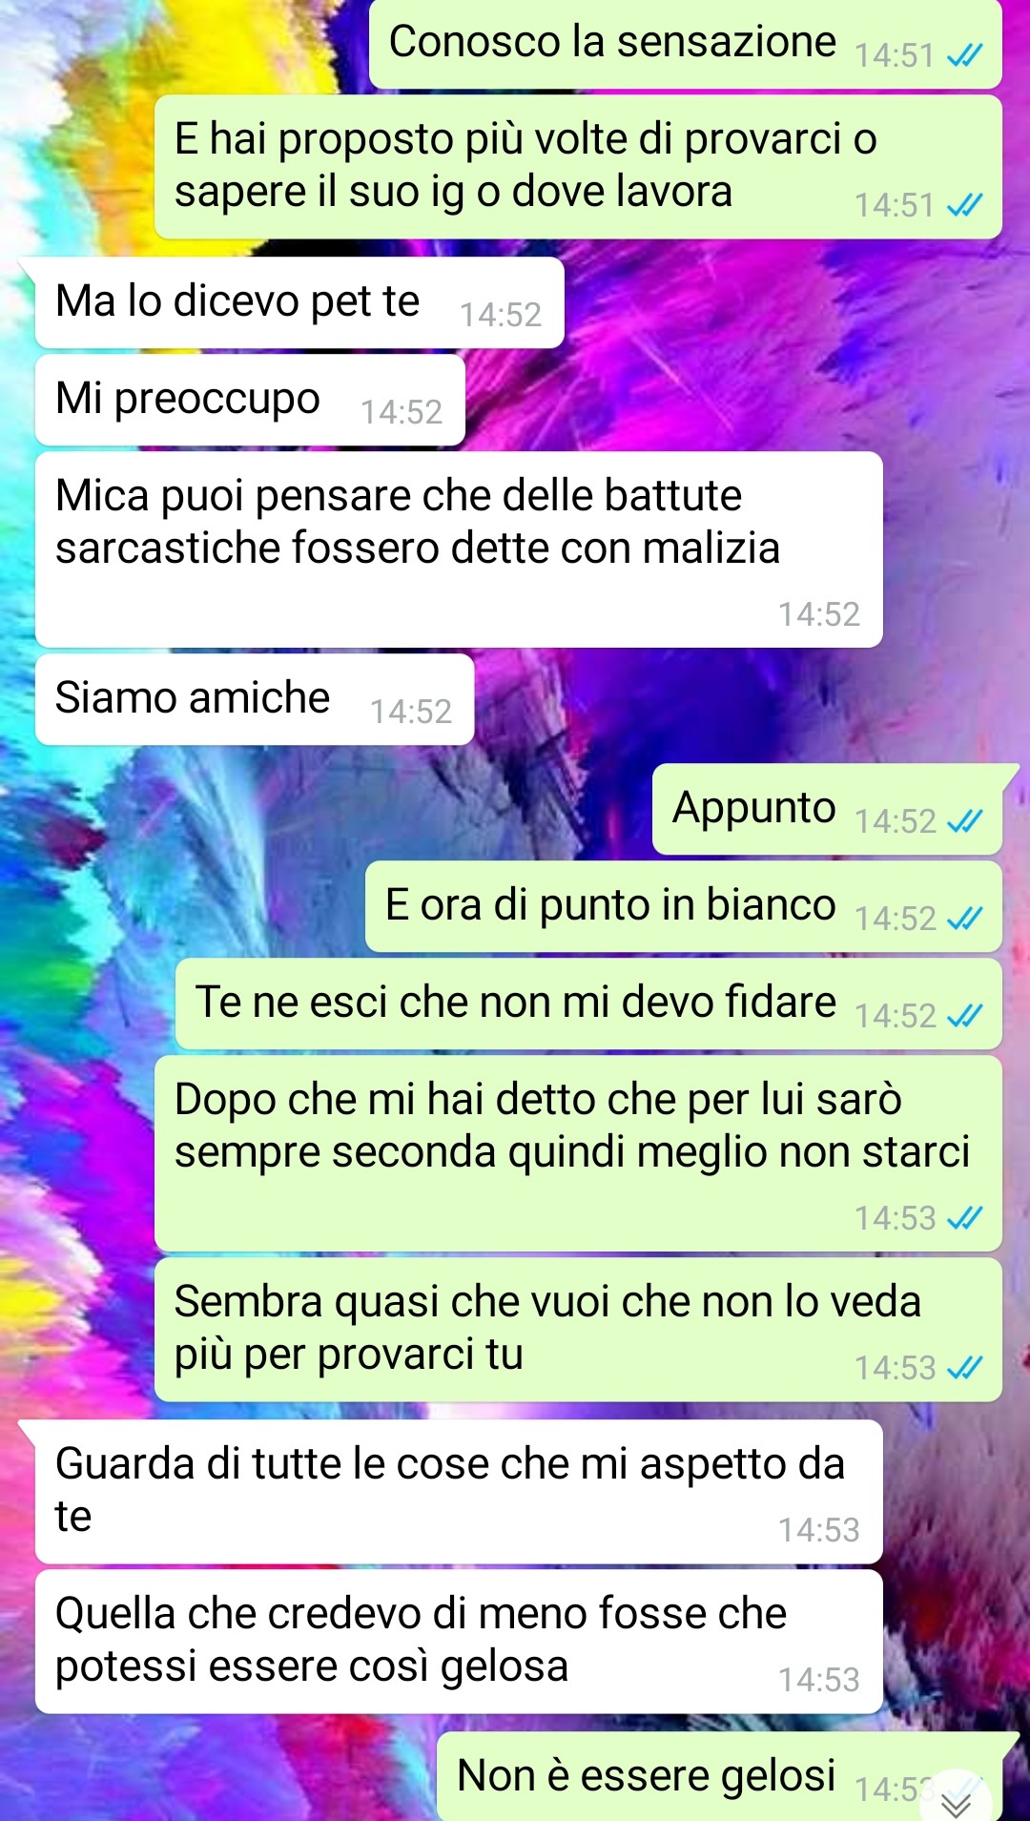This screenshot has width=1030, height=1821.
Task: Tap the 'Dopo che mi hai detto' message bubble
Action: 578,1153
